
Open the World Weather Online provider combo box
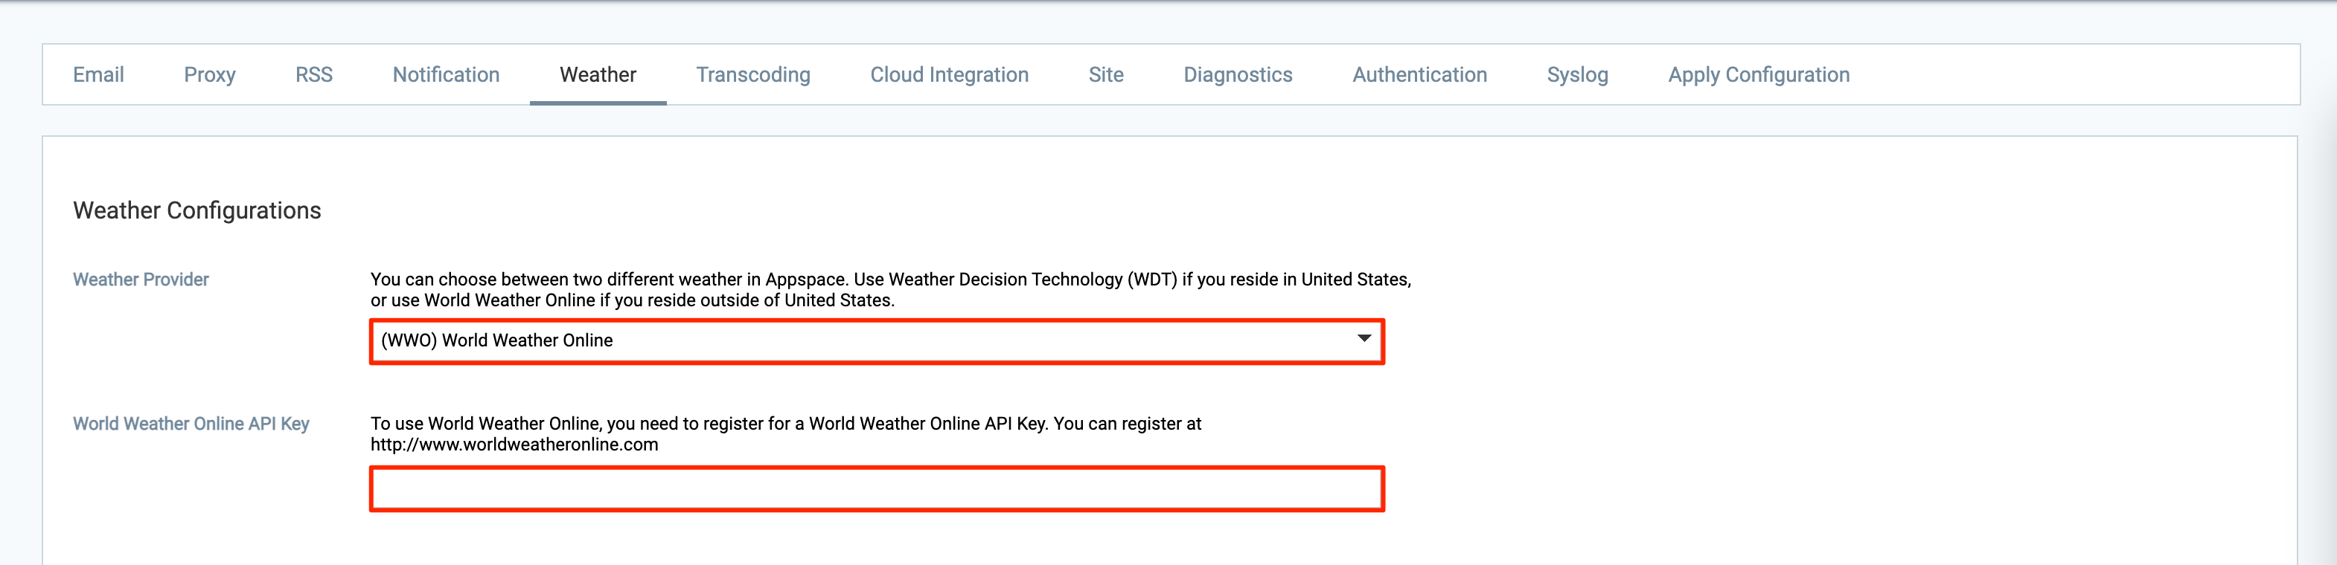pos(877,341)
